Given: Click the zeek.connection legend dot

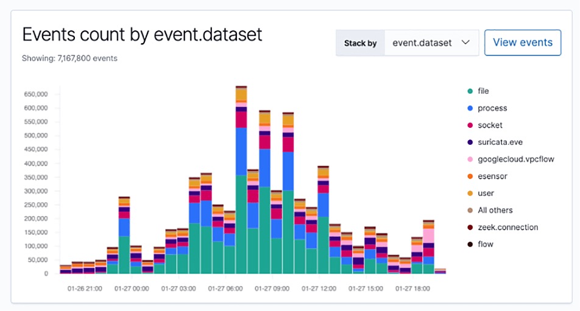Looking at the screenshot, I should (470, 228).
